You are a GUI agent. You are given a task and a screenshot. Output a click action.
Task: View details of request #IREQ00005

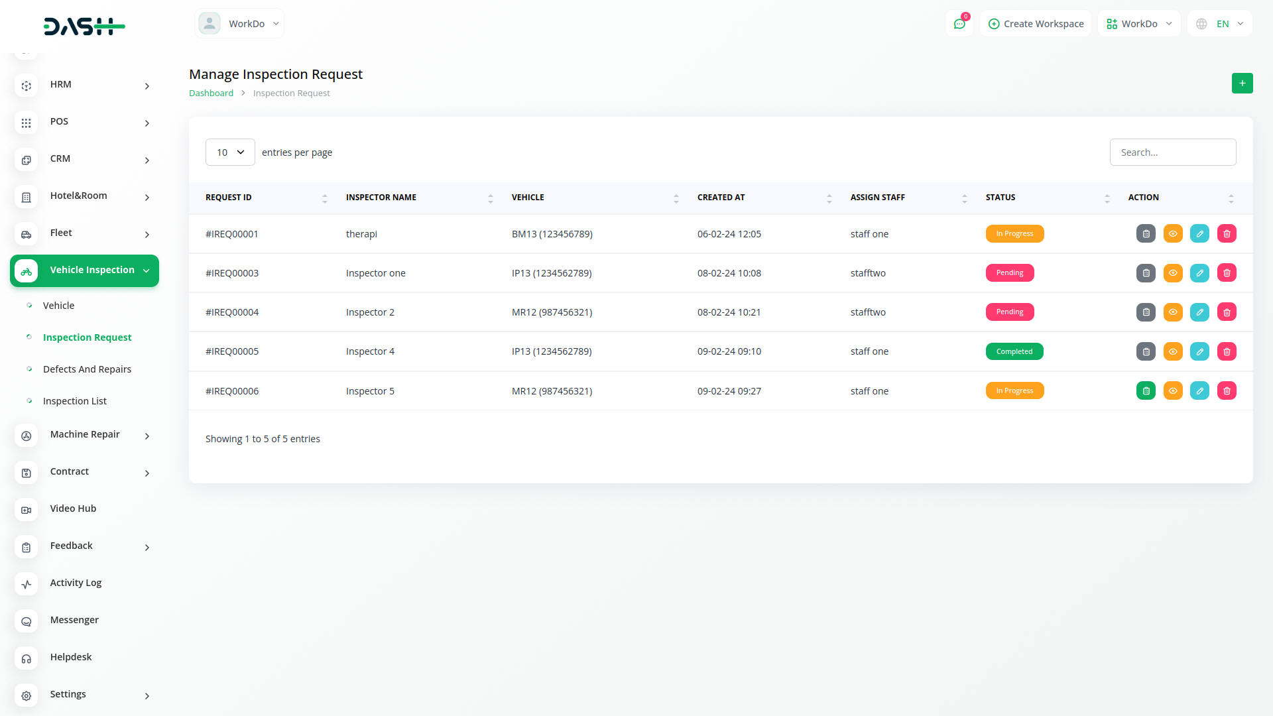[1173, 351]
